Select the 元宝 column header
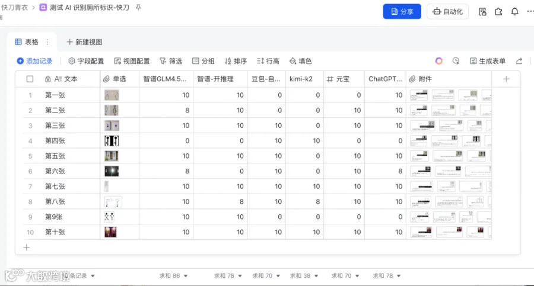This screenshot has height=286, width=534. [x=344, y=79]
